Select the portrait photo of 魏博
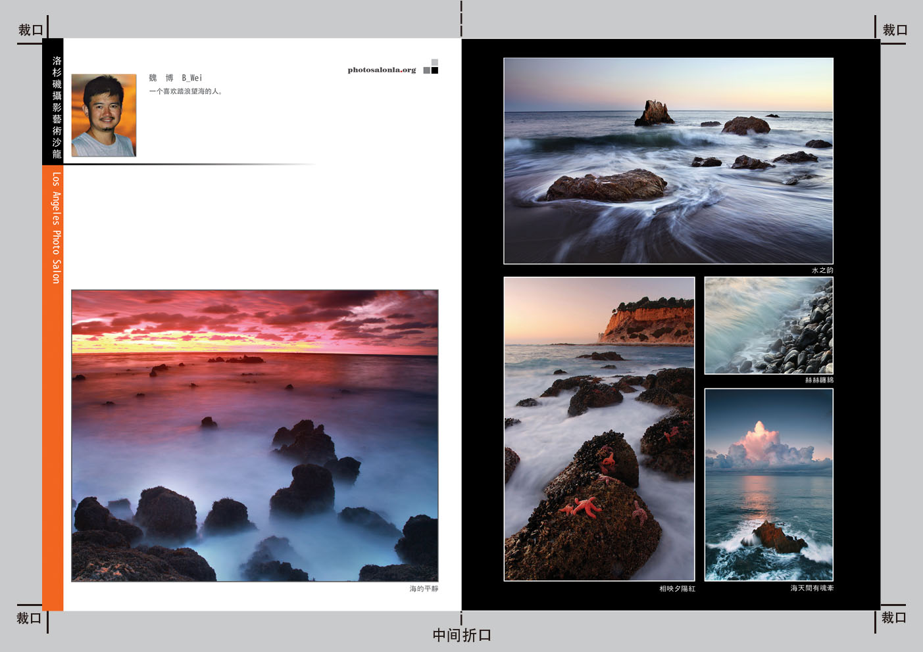The height and width of the screenshot is (652, 923). (x=104, y=115)
